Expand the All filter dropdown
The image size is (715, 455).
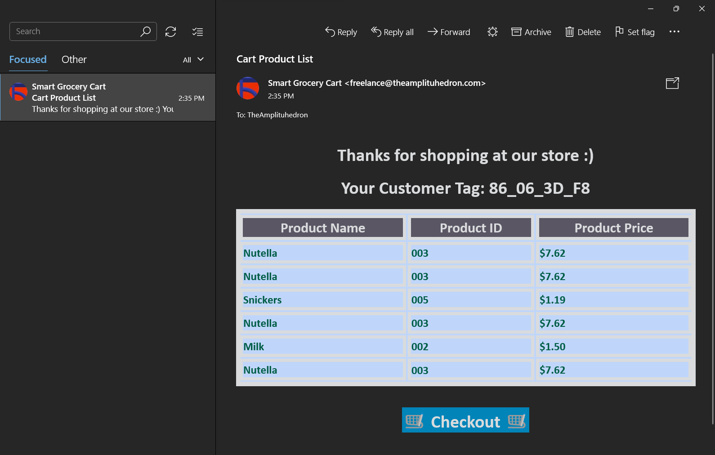(x=193, y=60)
